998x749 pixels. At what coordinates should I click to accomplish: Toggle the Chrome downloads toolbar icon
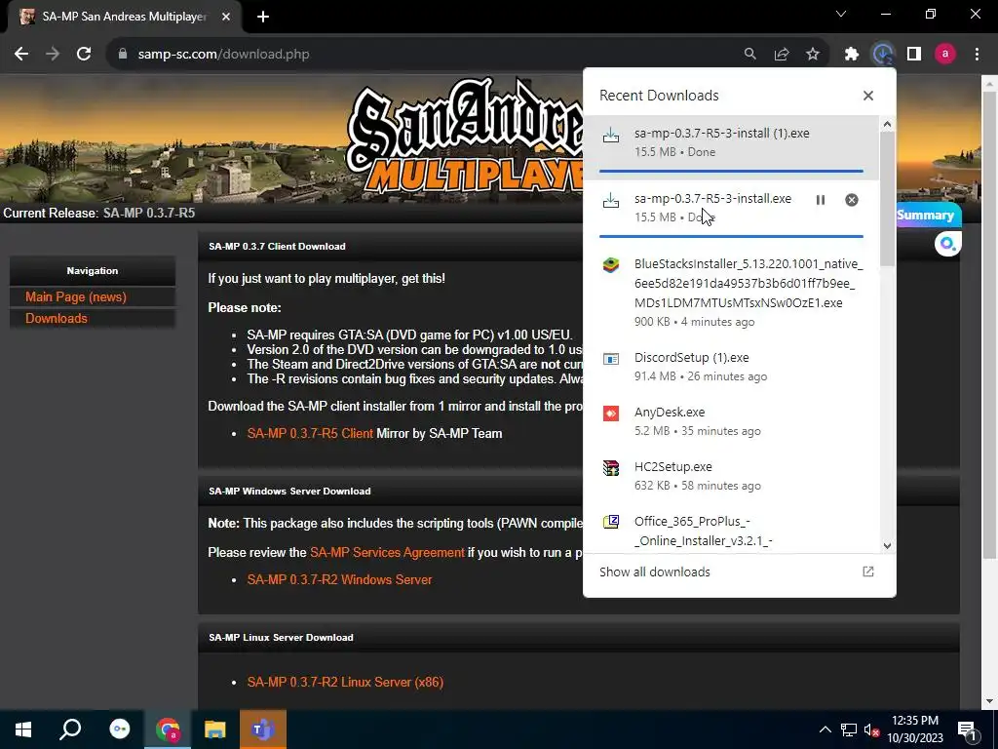883,55
